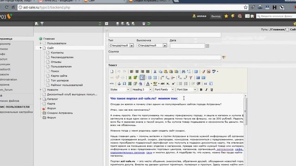Click the star bookmarks icon in top bar

click(226, 16)
